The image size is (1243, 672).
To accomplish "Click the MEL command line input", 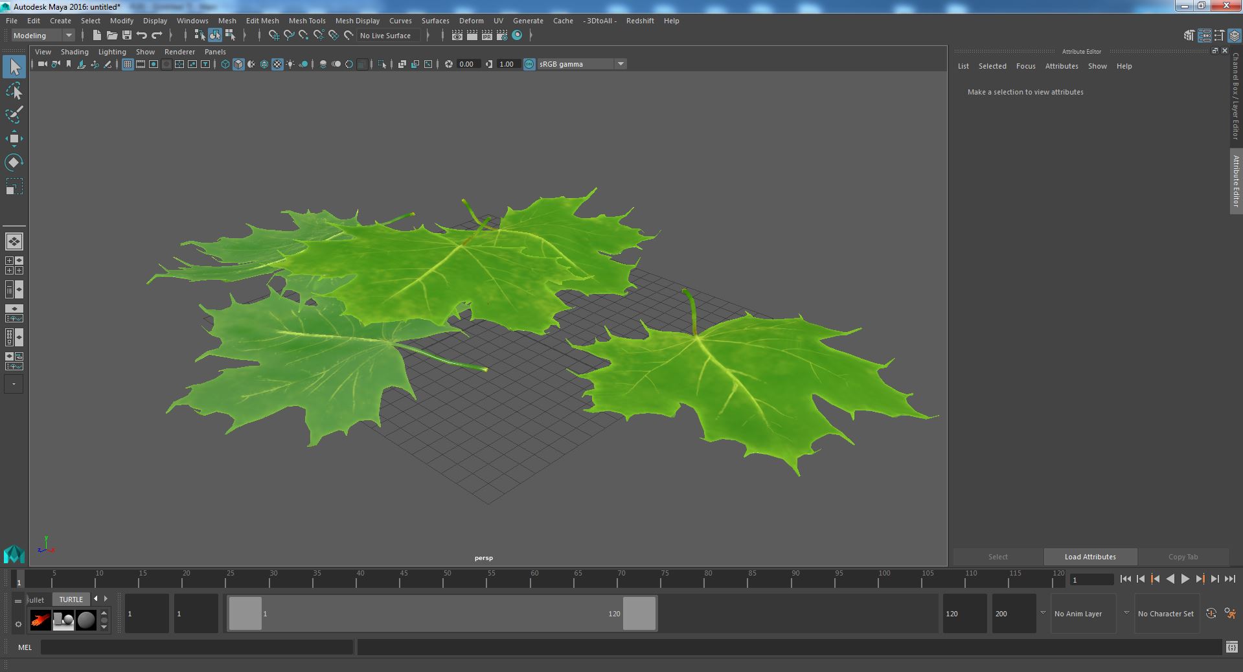I will [197, 647].
